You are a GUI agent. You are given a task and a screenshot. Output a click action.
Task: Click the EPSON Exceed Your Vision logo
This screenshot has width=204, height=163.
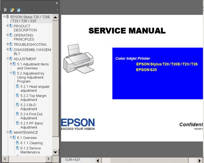coord(78,124)
